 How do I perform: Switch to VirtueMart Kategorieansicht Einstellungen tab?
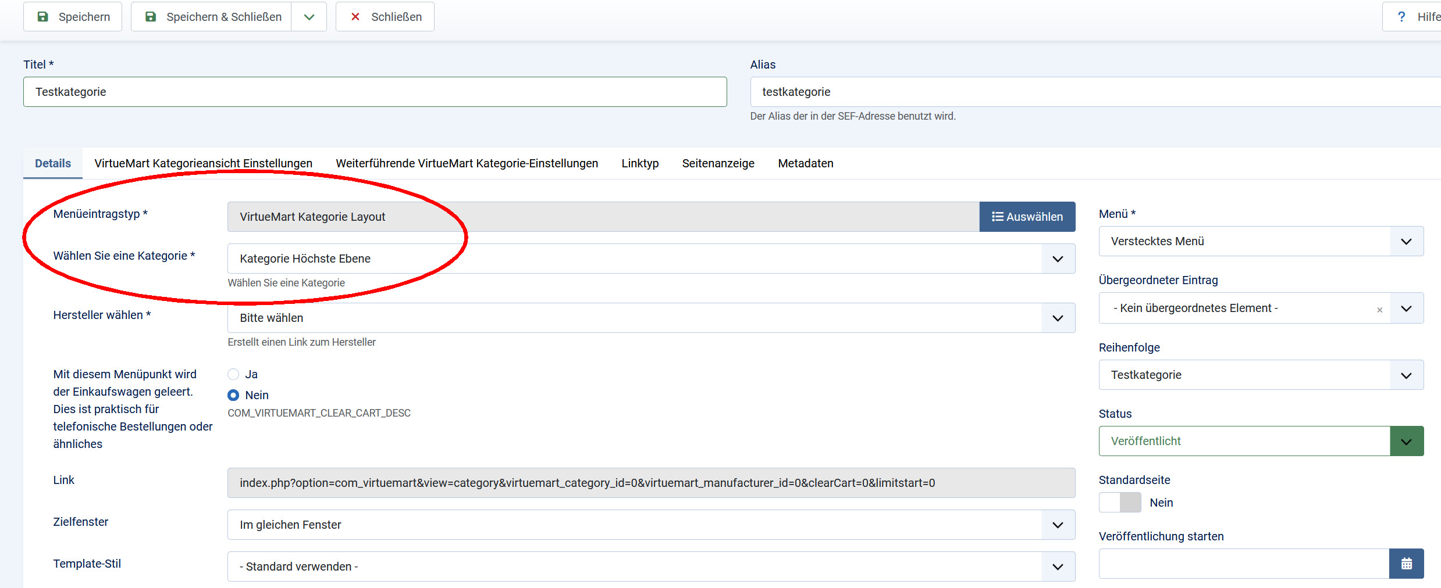[x=203, y=163]
